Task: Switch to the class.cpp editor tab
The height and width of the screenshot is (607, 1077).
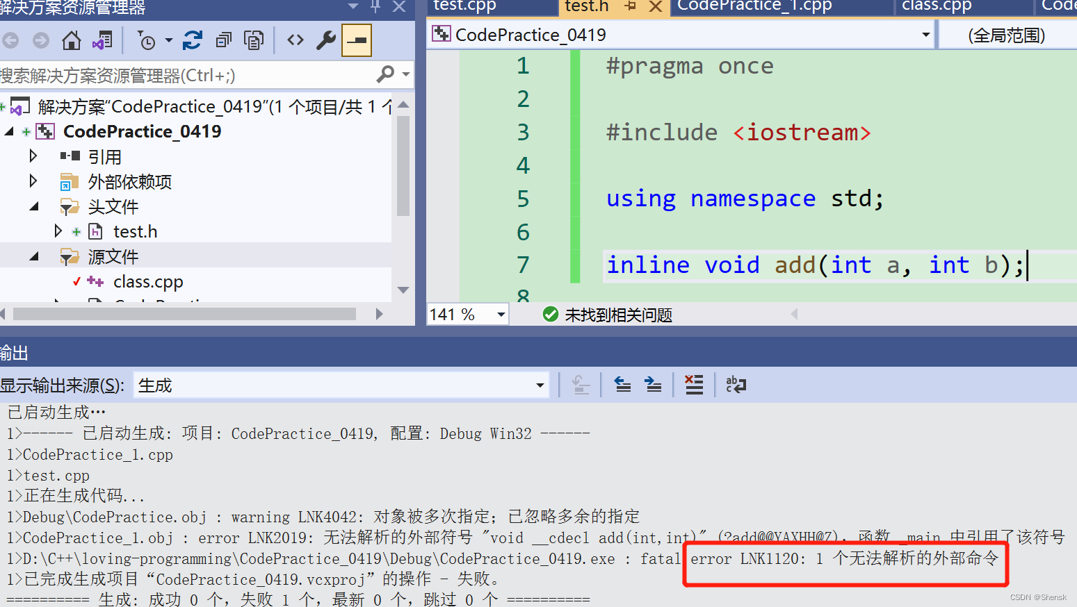Action: pyautogui.click(x=937, y=6)
